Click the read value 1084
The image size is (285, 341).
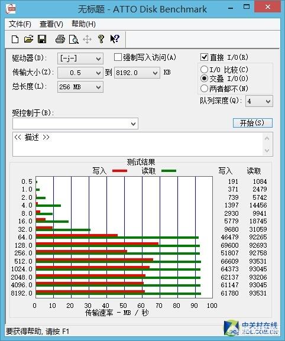coord(260,181)
